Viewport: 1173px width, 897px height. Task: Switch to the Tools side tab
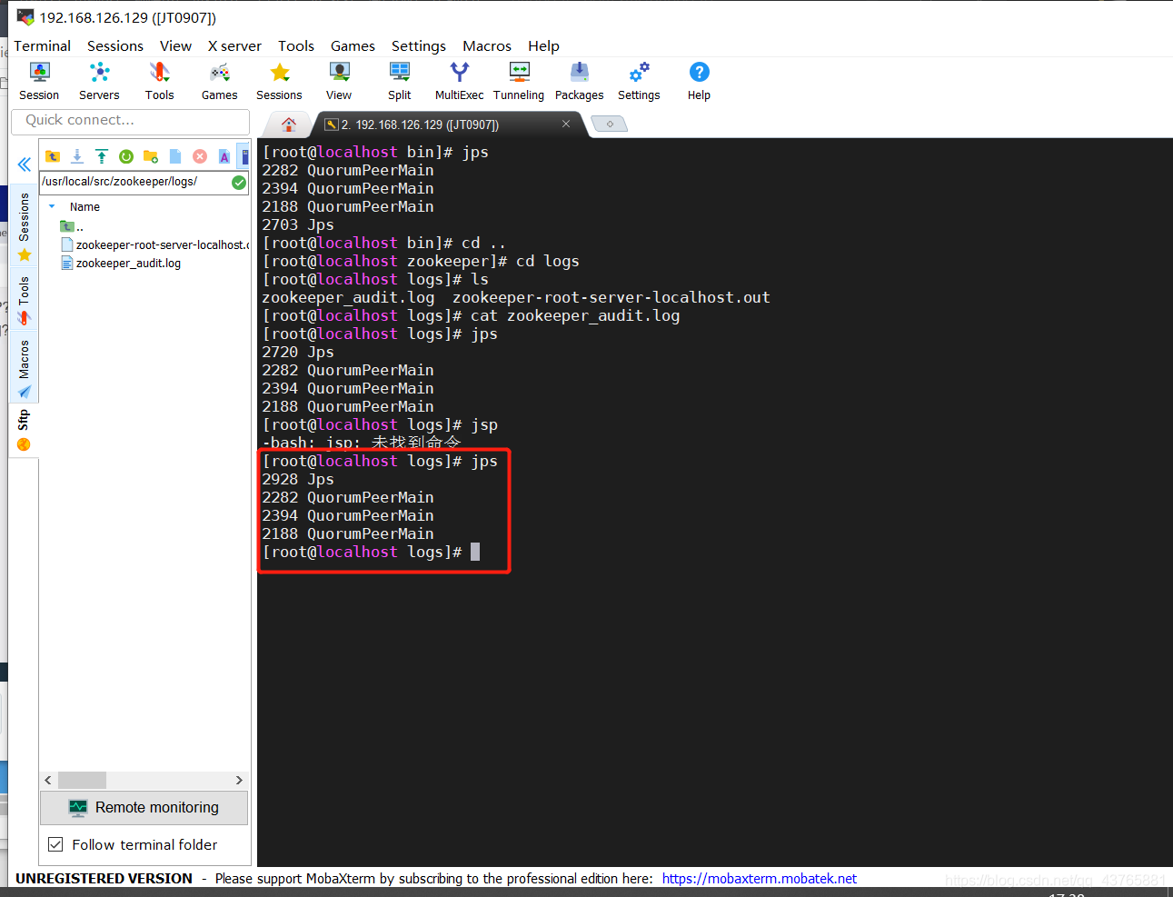(x=25, y=300)
